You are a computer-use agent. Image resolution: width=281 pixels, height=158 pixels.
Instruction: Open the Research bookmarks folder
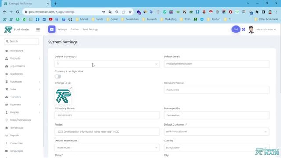[x=149, y=19]
